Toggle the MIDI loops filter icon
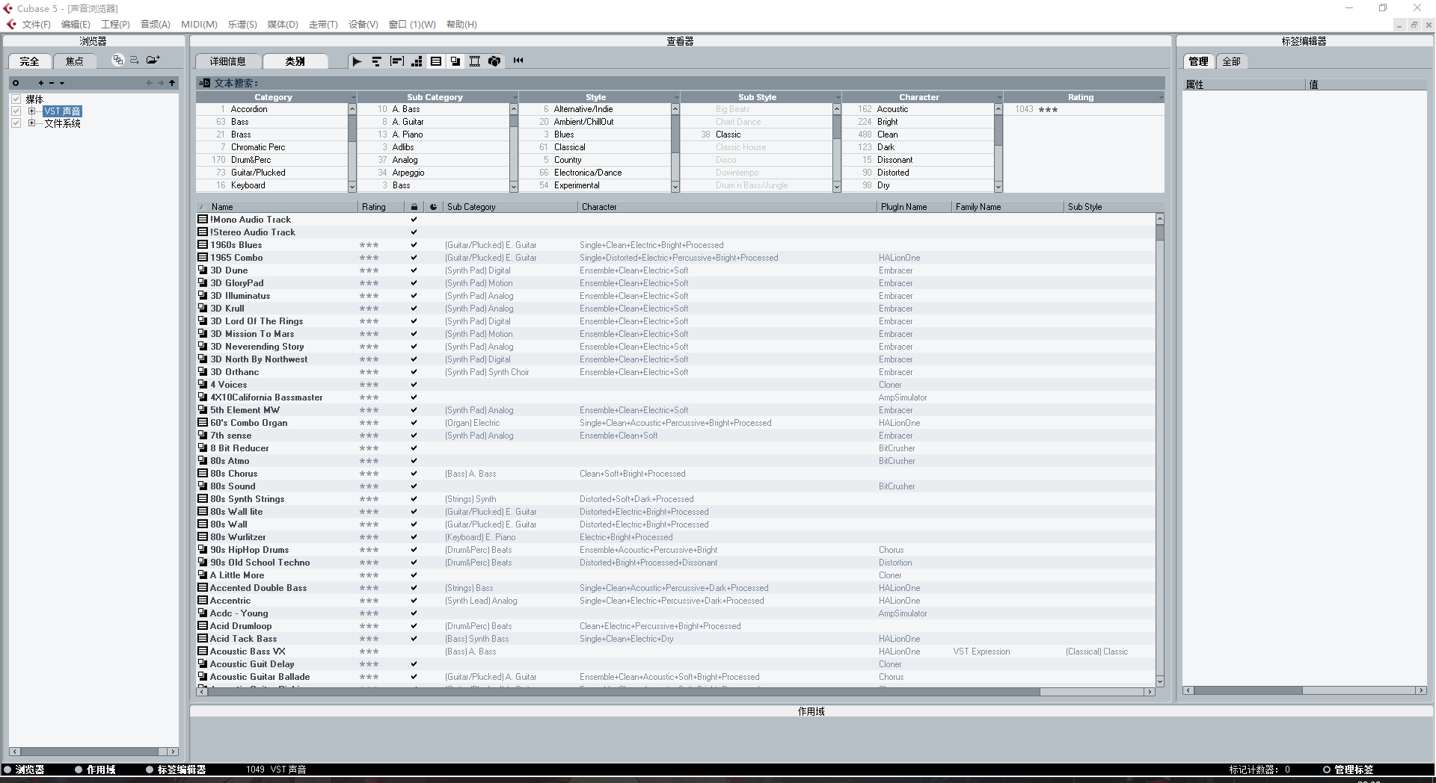 click(396, 61)
